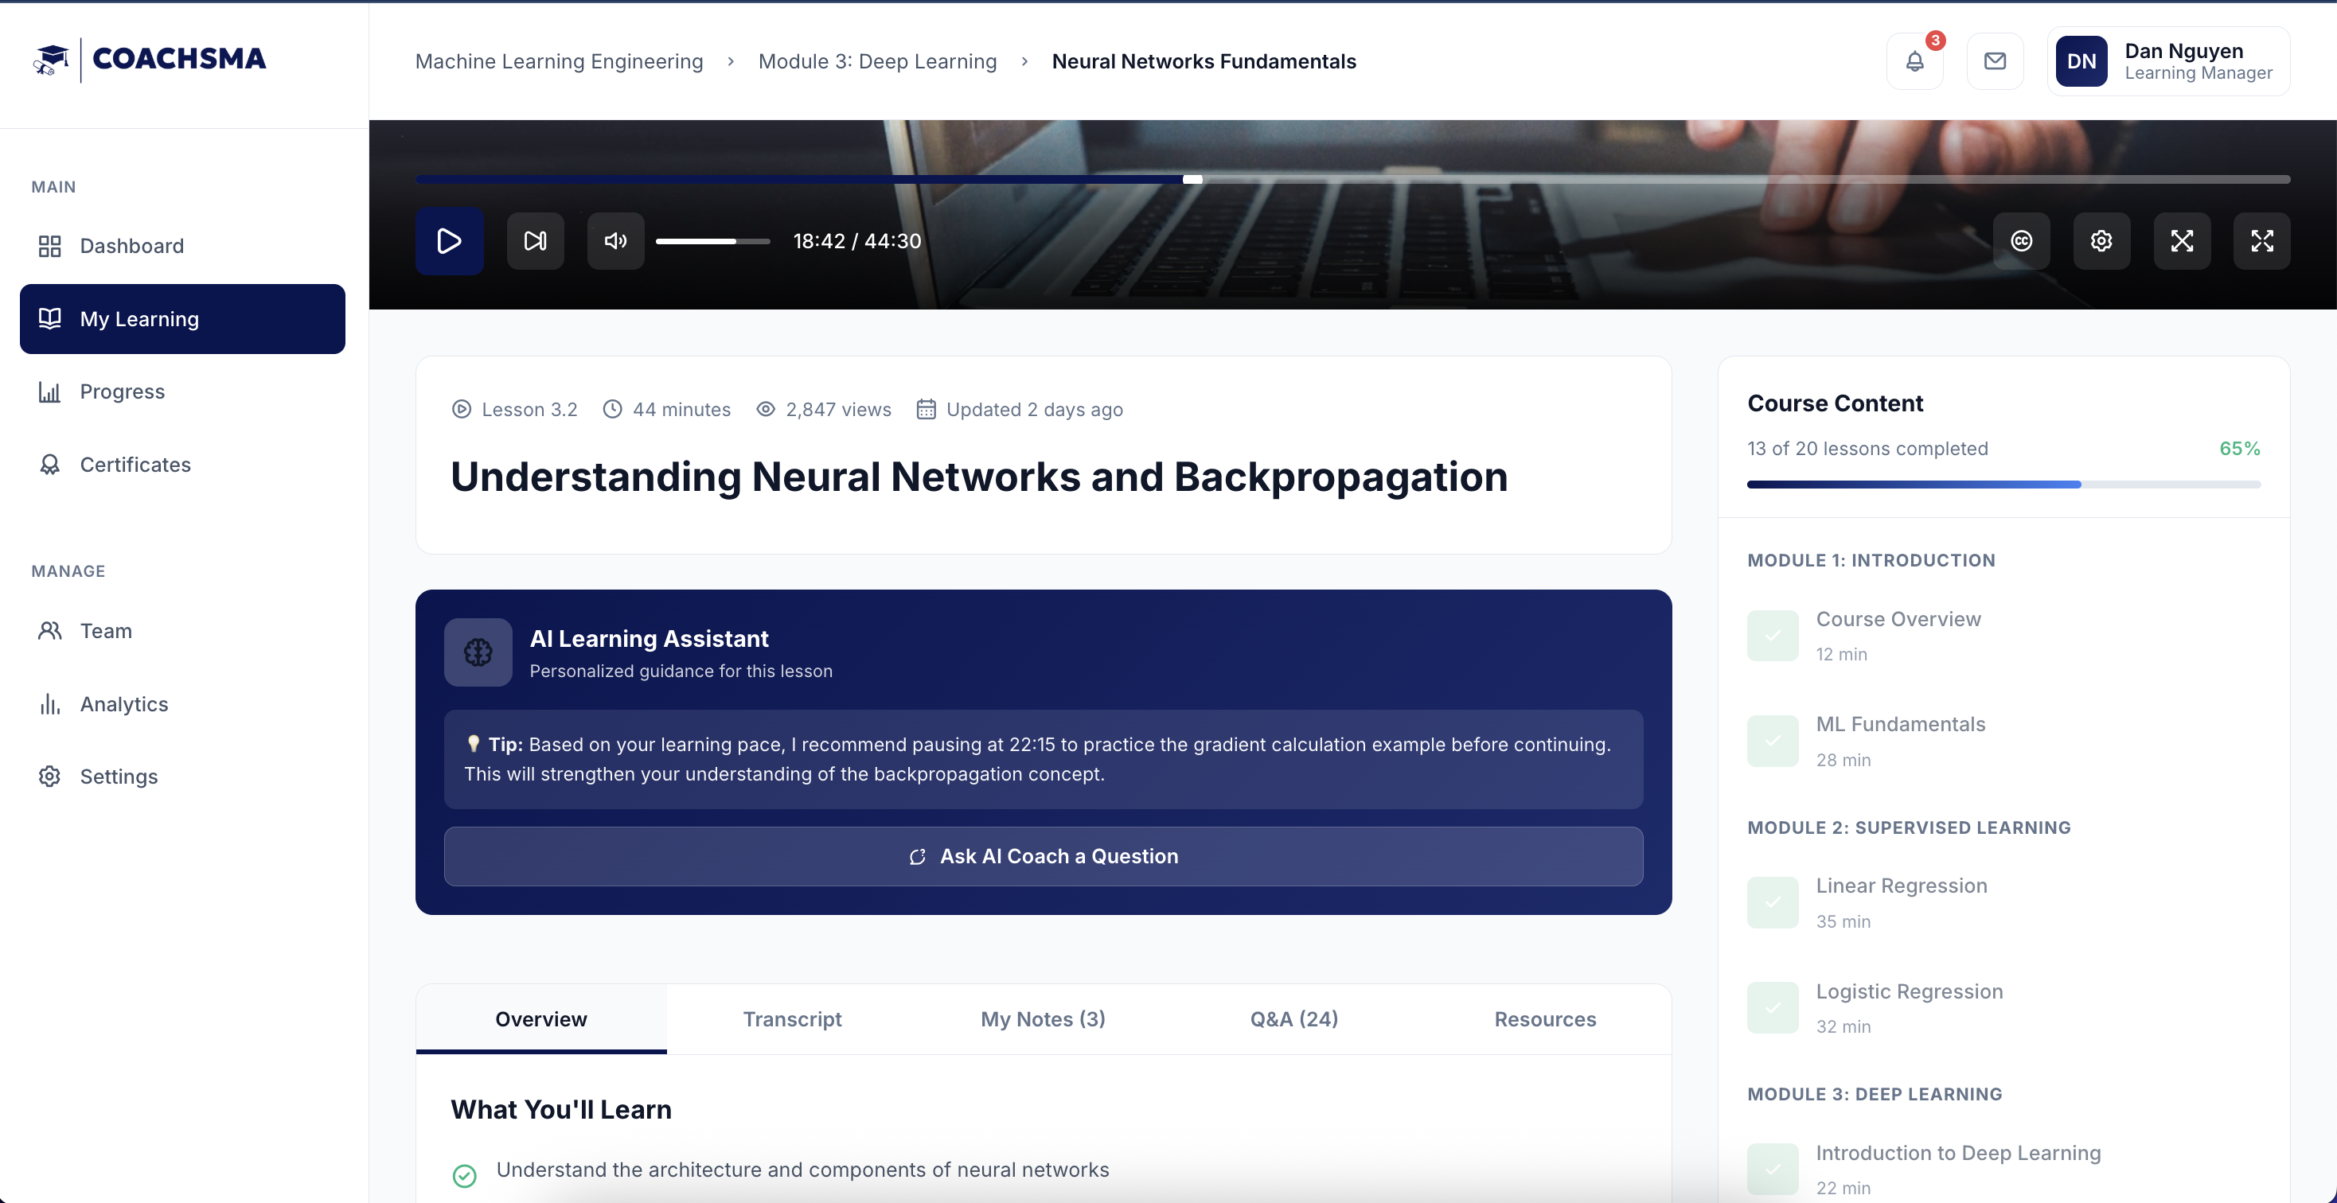Open notifications bell showing 3 alerts
The height and width of the screenshot is (1203, 2337).
(1914, 60)
